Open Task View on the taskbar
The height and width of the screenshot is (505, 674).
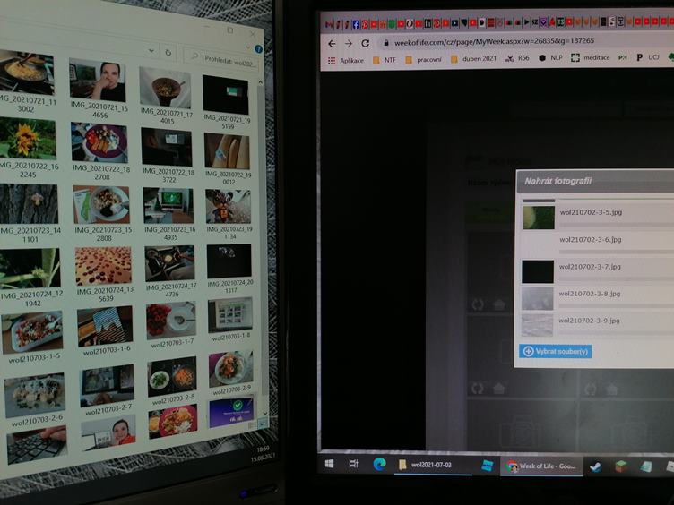[353, 464]
